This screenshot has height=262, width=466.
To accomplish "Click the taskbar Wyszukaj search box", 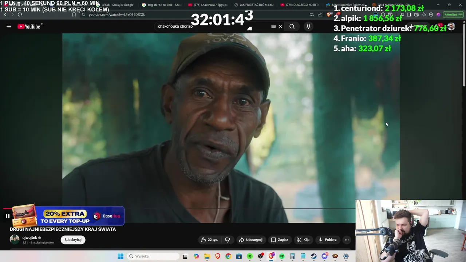I will click(152, 256).
